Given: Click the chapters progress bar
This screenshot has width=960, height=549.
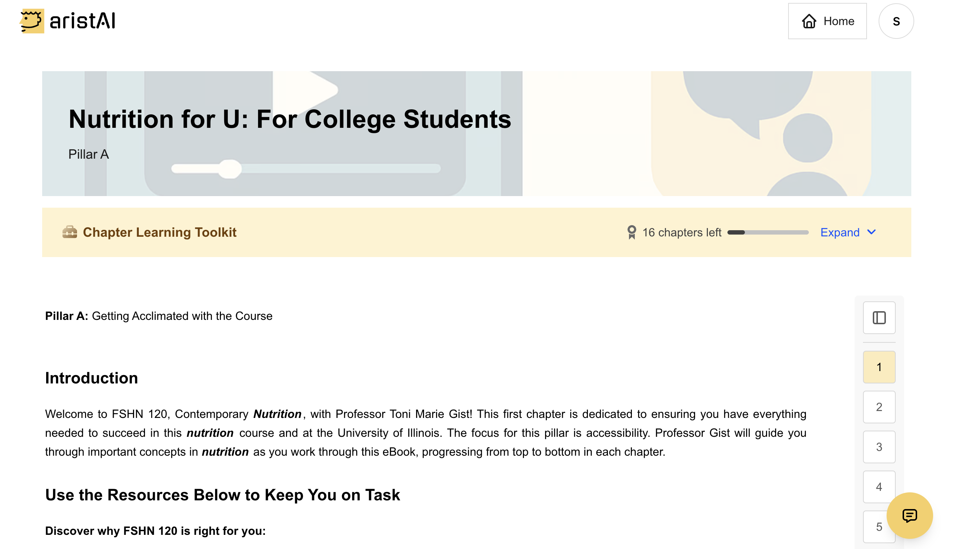Looking at the screenshot, I should coord(768,232).
